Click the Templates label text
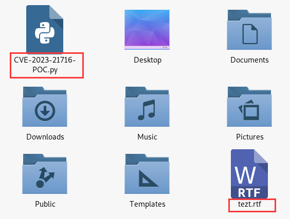290x219 pixels. pos(148,204)
